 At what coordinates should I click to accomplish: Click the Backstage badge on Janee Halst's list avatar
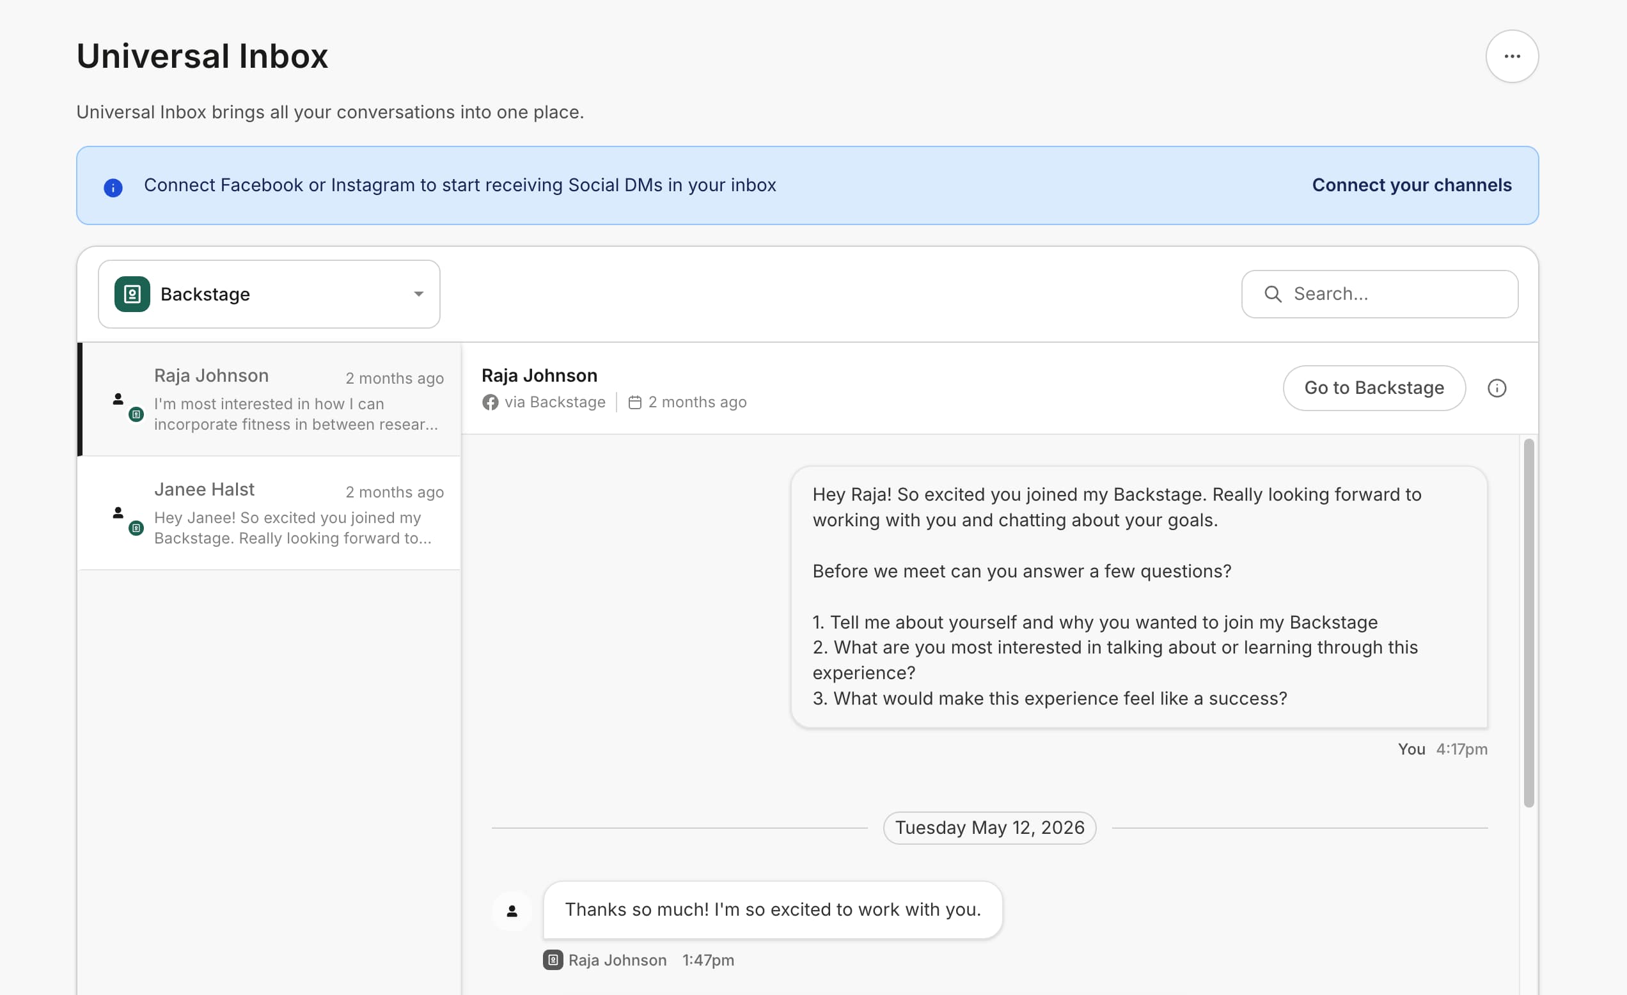pyautogui.click(x=136, y=528)
